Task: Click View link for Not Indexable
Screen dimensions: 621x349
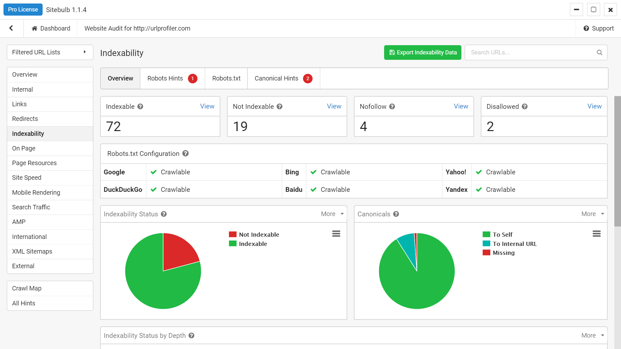Action: tap(334, 106)
